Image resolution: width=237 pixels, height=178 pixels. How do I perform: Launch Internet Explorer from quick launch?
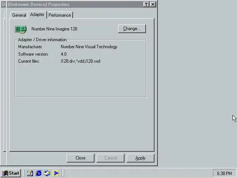pos(39,173)
